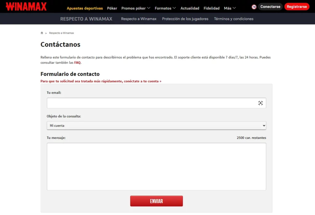The image size is (315, 215).
Task: Open the FAQ link
Action: (77, 63)
